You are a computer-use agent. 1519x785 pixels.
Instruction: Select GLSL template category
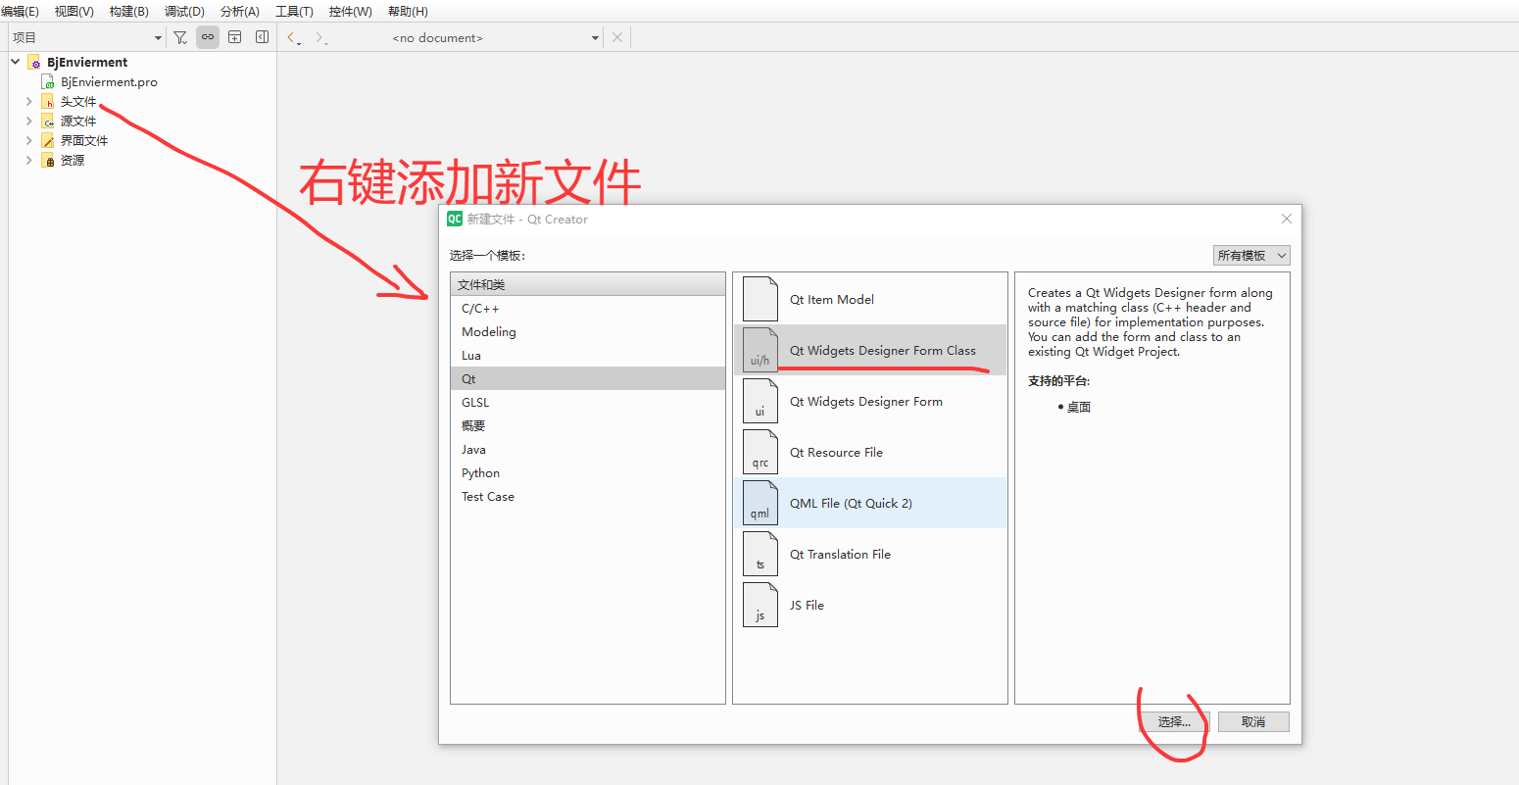(588, 403)
